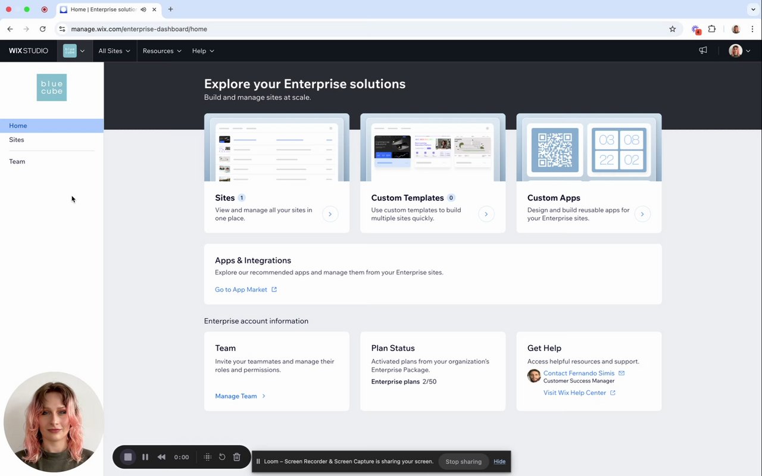The height and width of the screenshot is (476, 762).
Task: Click the Loom browser extension icon
Action: (695, 29)
